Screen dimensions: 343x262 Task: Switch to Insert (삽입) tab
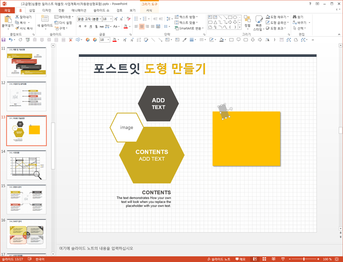(32, 10)
